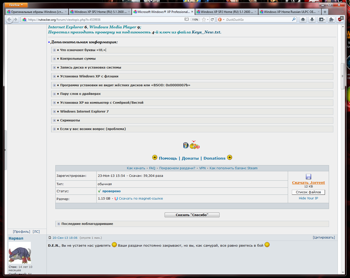
Task: Switch to the 'Оригинальные образы Windows' tab
Action: click(37, 12)
